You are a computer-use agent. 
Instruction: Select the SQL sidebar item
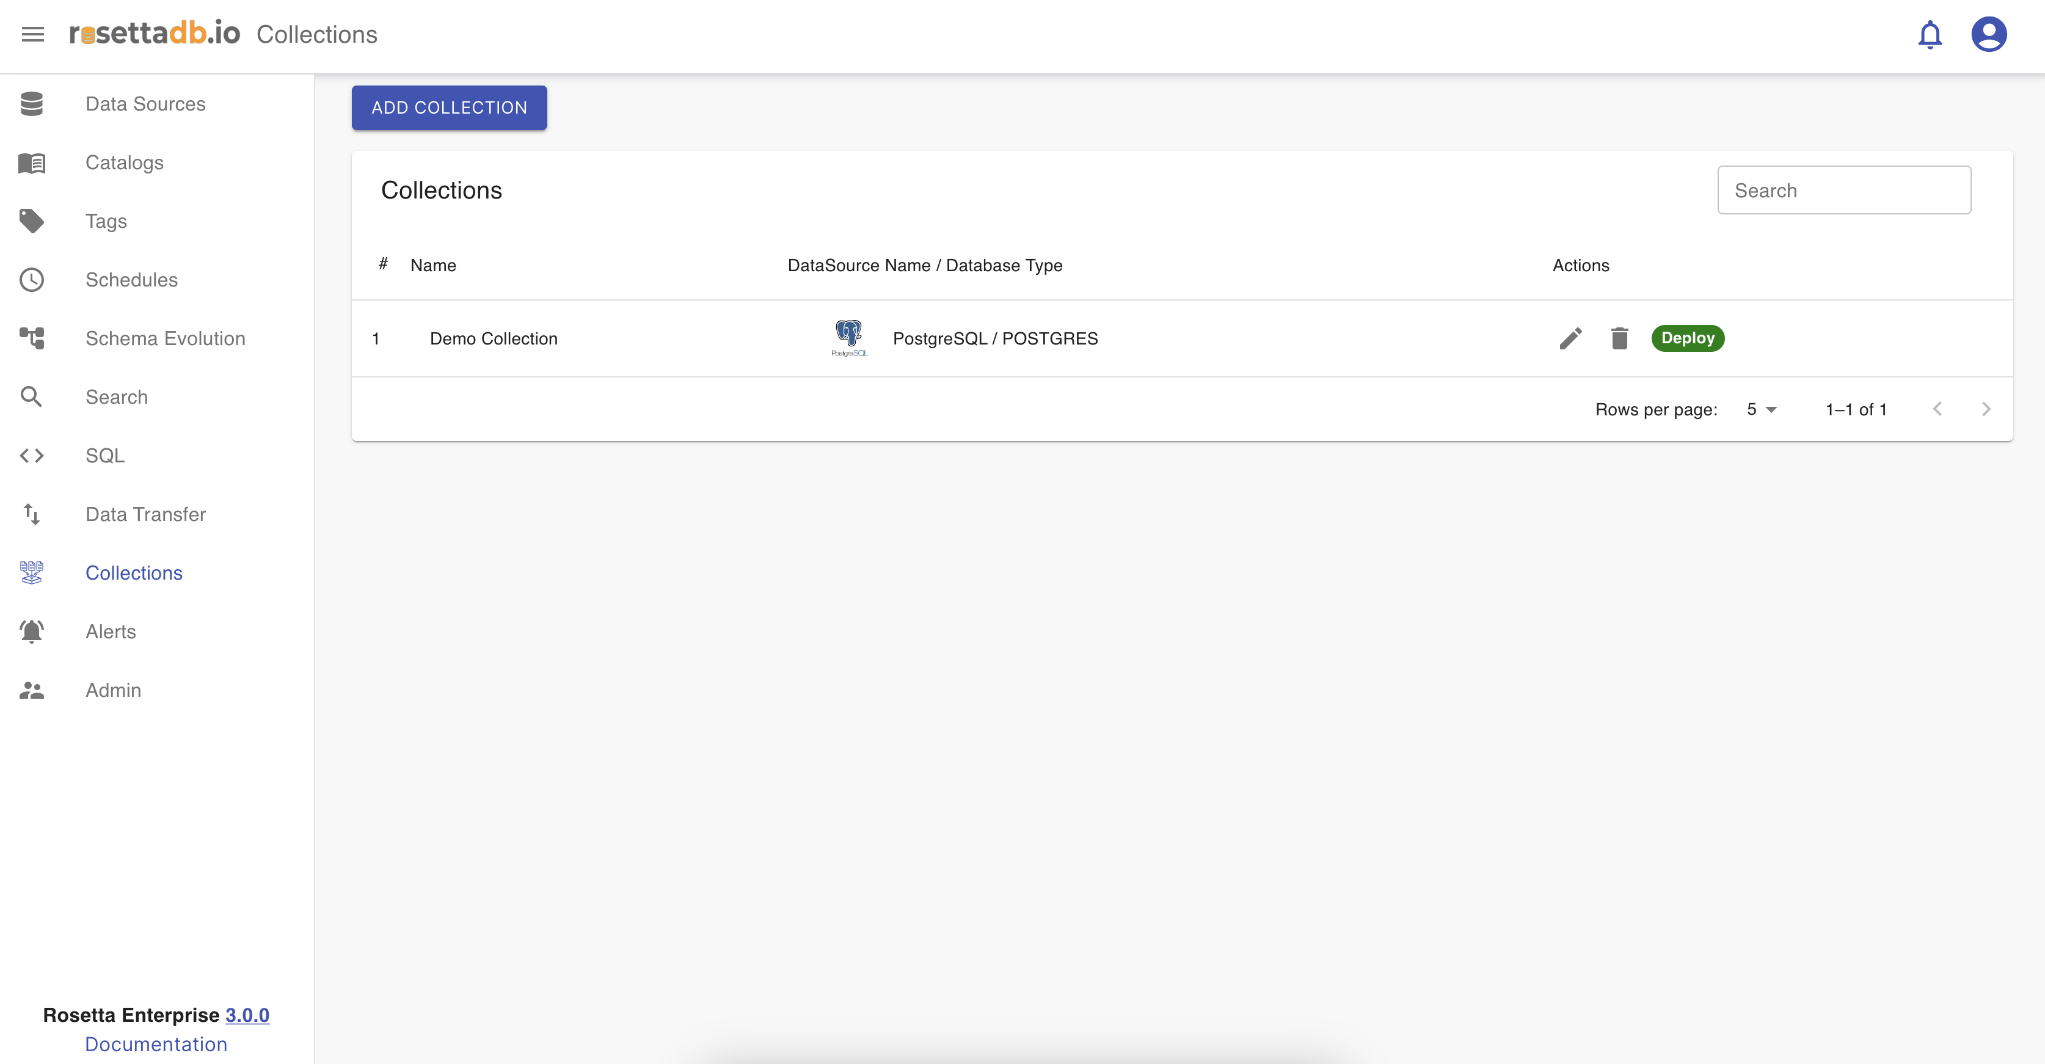(105, 456)
